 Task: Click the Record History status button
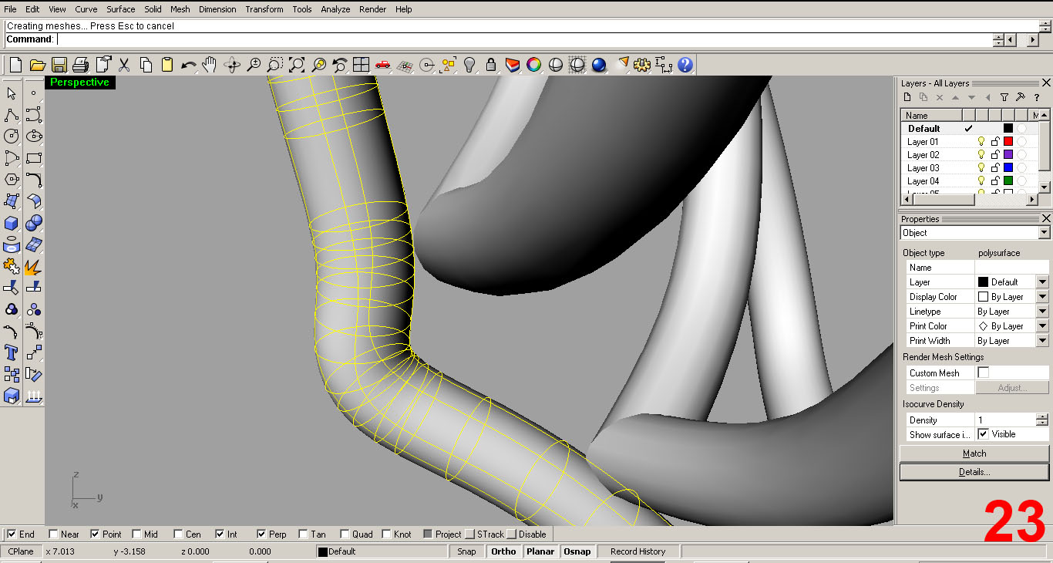click(638, 551)
